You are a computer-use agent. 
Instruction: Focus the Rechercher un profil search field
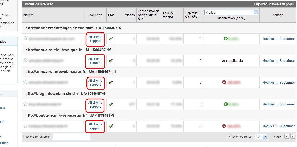(72, 137)
